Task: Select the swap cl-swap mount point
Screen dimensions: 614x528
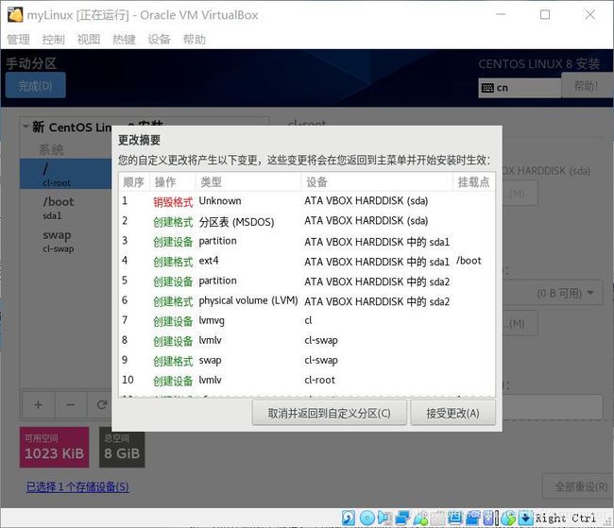Action: (x=66, y=241)
